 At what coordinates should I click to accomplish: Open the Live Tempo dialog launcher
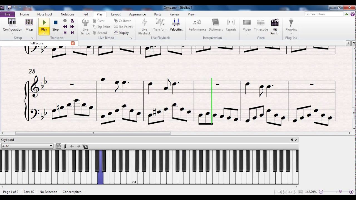tap(131, 38)
